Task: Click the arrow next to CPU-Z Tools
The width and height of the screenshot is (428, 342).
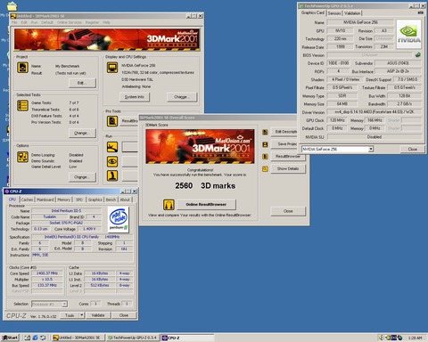Action: tap(82, 315)
